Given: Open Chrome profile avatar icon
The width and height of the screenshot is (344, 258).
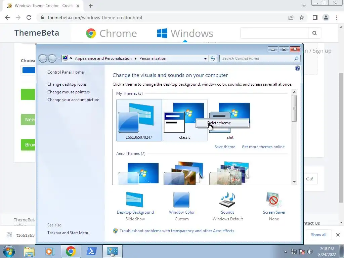Looking at the screenshot, I should (326, 17).
